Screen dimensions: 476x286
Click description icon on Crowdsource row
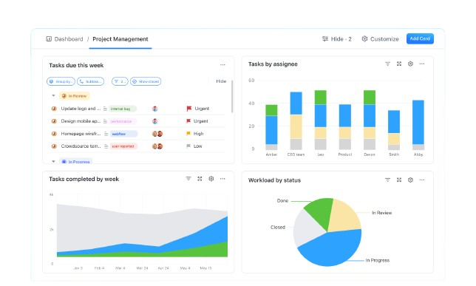click(x=106, y=146)
